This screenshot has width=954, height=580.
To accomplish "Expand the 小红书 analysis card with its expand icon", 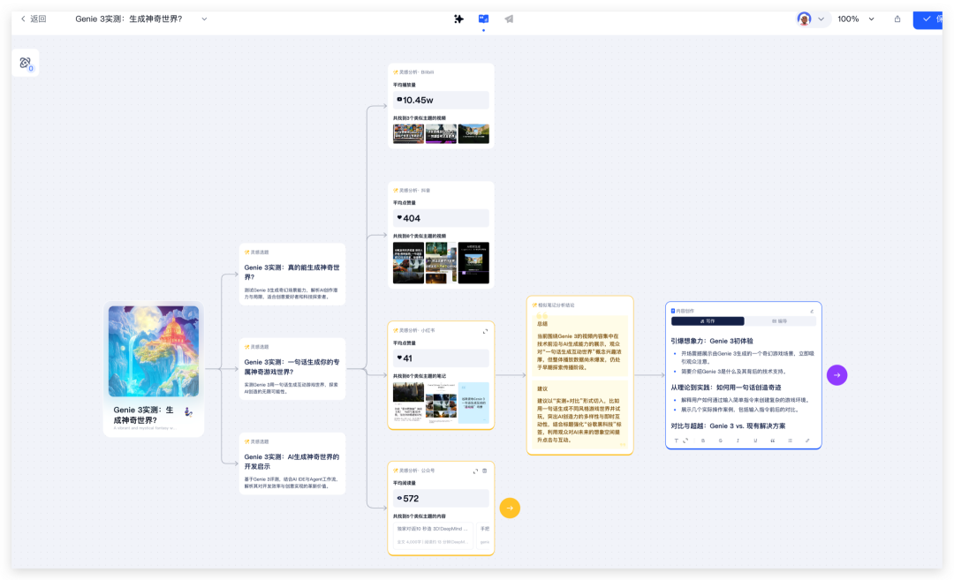I will click(486, 331).
